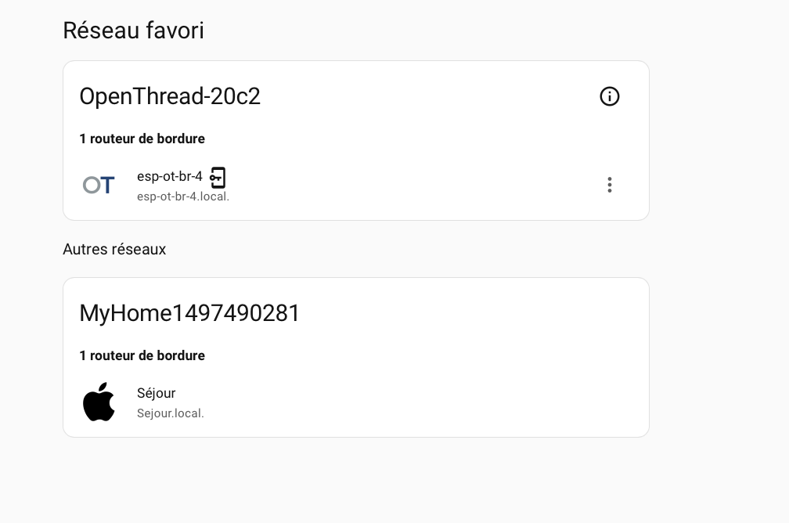Click the MyHome1497490281 network title
Image resolution: width=789 pixels, height=523 pixels.
point(189,313)
